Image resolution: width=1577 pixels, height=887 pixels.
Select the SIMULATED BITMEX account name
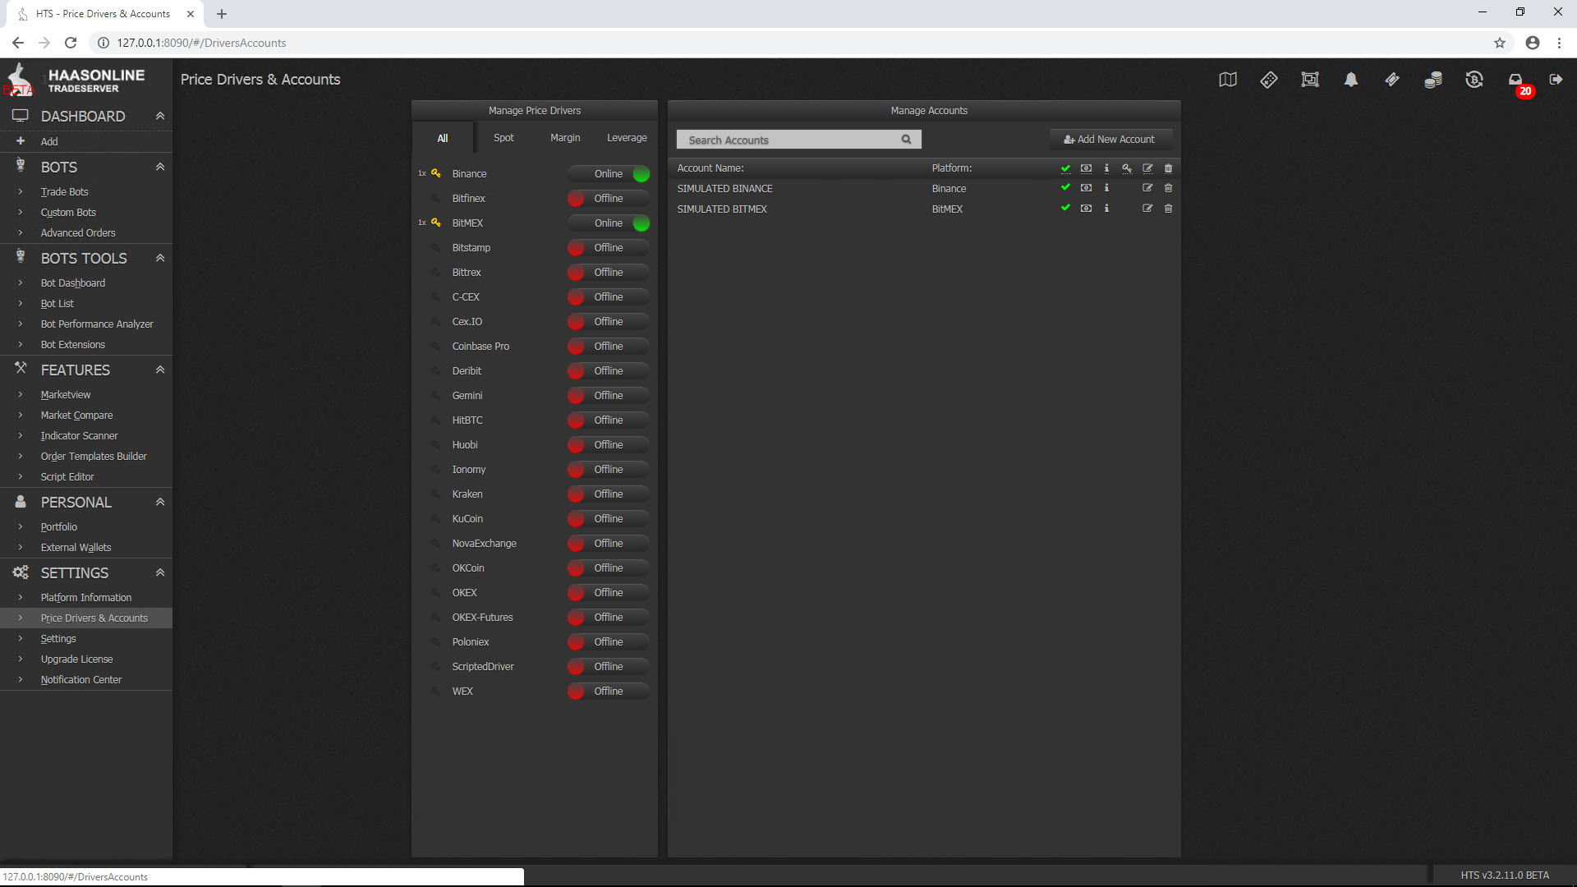(x=722, y=209)
